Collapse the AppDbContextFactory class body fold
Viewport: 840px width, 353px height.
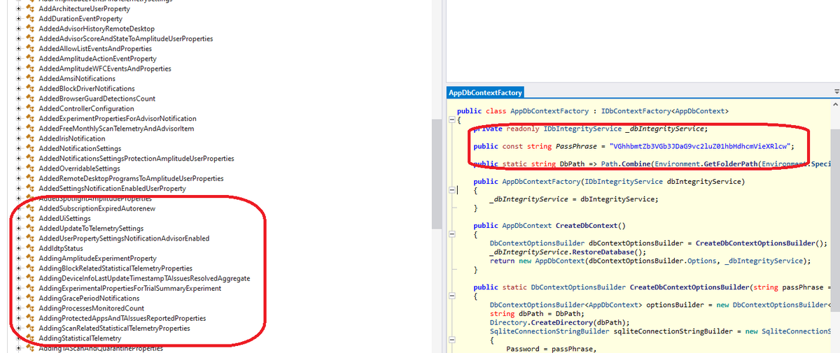point(451,120)
